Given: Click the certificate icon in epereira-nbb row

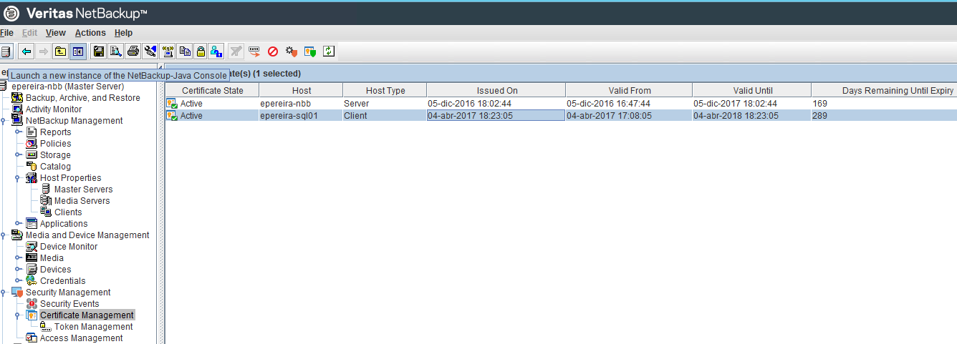Looking at the screenshot, I should pos(172,104).
